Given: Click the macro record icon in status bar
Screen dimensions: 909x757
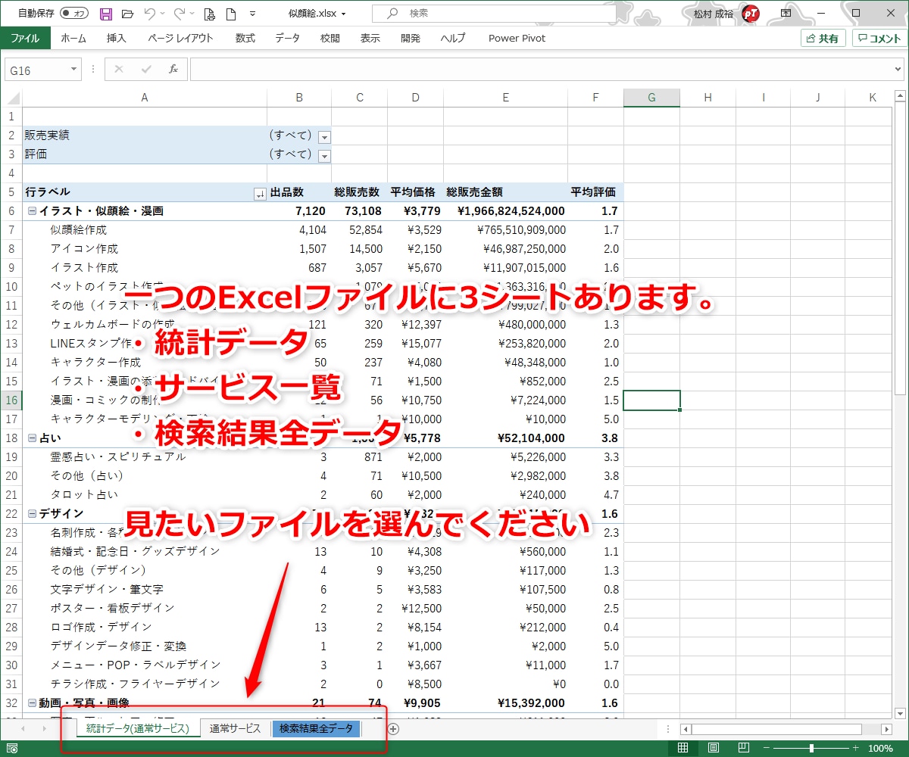Looking at the screenshot, I should pyautogui.click(x=12, y=749).
